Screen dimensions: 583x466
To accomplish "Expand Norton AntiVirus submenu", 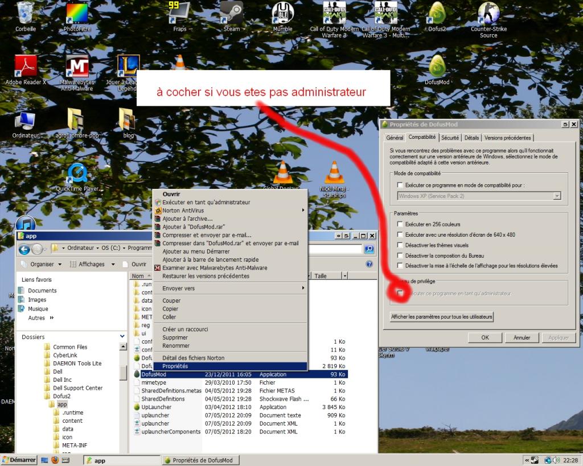I will (303, 211).
